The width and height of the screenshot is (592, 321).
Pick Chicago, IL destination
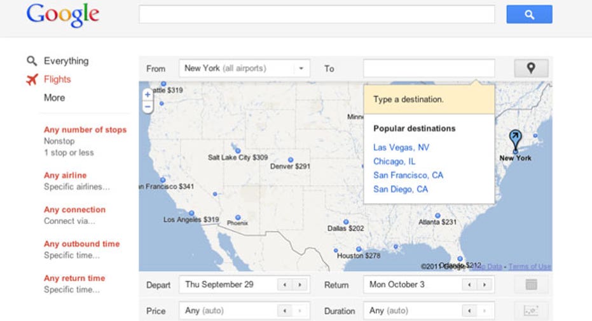(394, 161)
